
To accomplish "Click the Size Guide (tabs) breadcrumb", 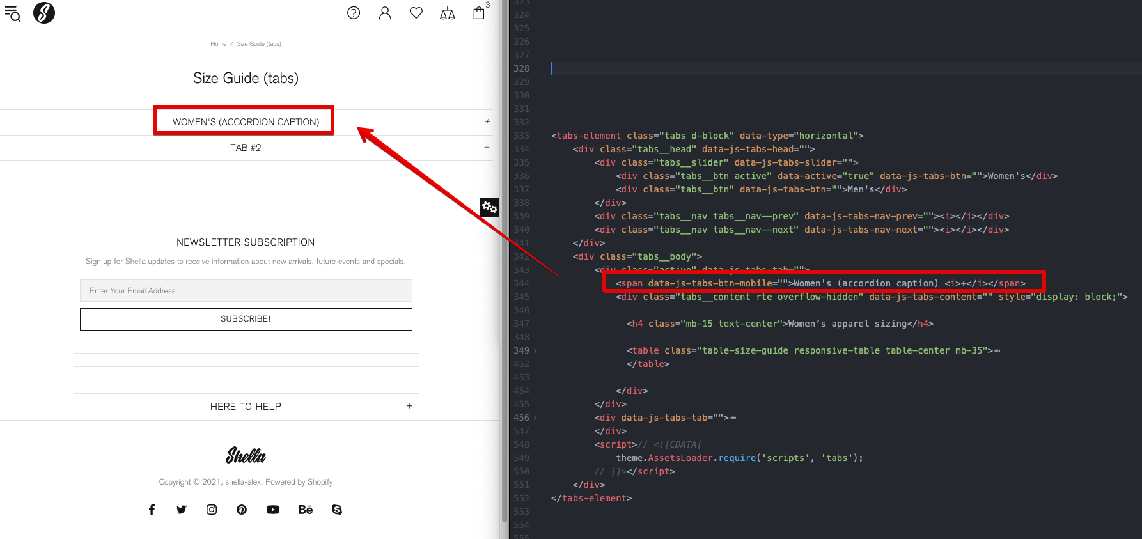I will click(x=259, y=44).
